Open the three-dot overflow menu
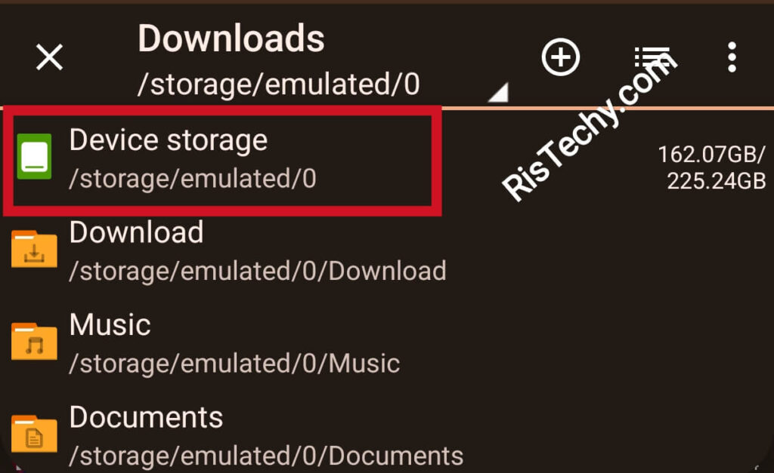The image size is (774, 473). pyautogui.click(x=732, y=57)
